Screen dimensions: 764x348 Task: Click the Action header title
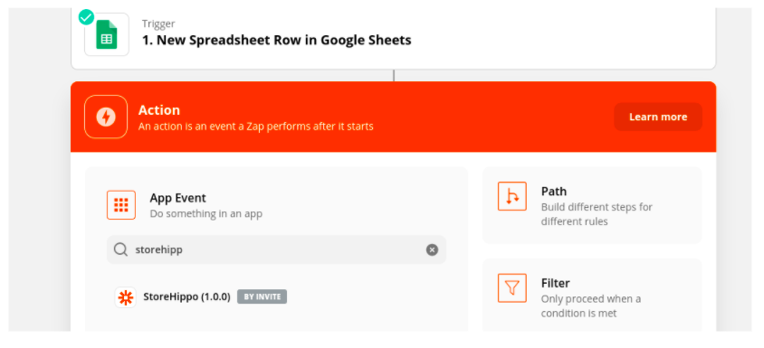[x=159, y=110]
